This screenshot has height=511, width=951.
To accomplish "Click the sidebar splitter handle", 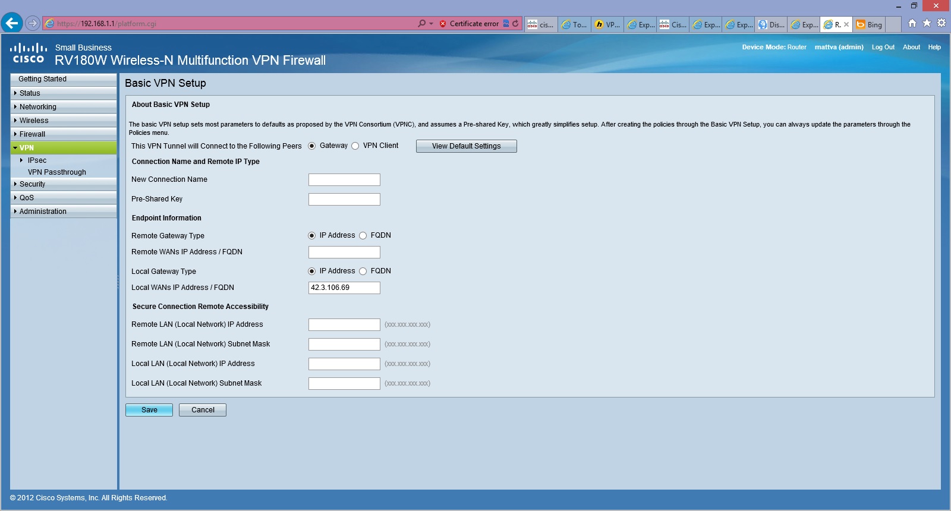I will pos(118,282).
